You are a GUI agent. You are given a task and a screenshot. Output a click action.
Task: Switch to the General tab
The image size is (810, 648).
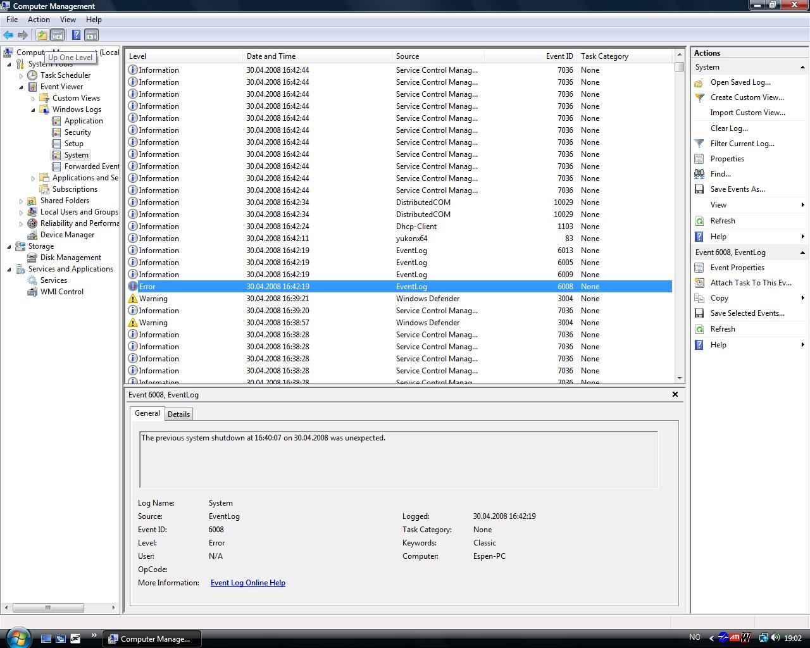[147, 413]
